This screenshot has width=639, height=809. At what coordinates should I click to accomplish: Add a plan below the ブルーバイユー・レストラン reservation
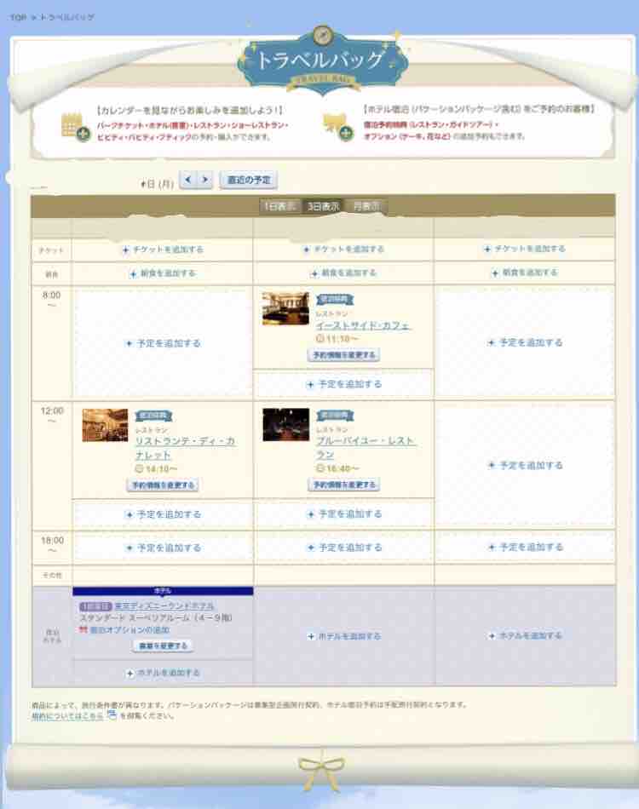(x=343, y=514)
